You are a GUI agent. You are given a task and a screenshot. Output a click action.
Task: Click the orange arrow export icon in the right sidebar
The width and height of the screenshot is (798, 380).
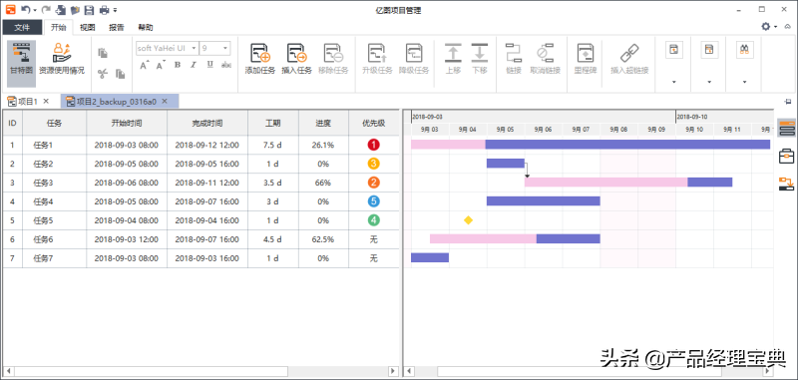(x=787, y=184)
